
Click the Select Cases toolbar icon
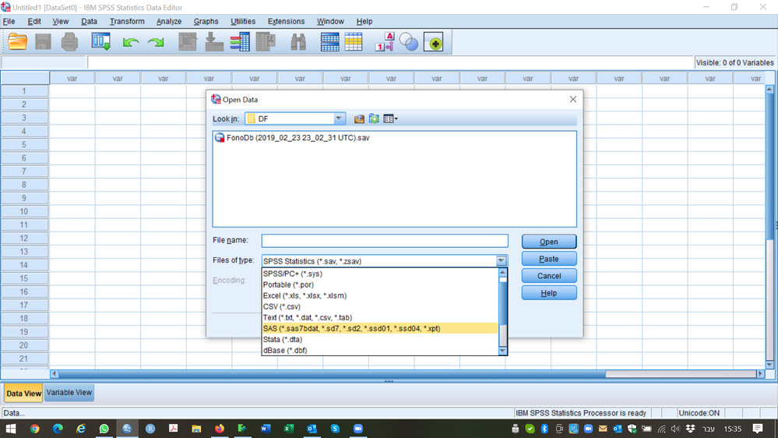pos(354,42)
